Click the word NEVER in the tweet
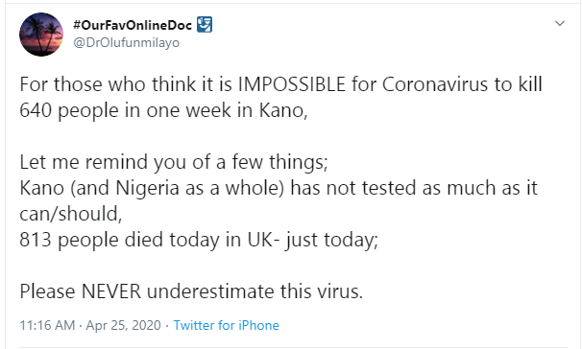This screenshot has width=582, height=349. 111,291
